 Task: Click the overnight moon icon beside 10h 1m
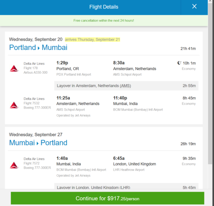click(179, 63)
